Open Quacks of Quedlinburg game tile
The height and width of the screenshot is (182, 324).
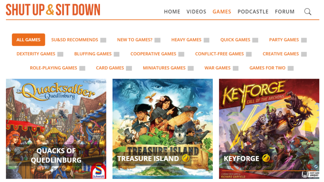(56, 129)
